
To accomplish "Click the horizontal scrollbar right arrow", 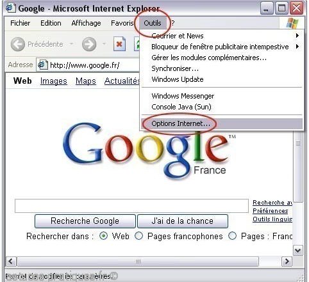I will [x=287, y=261].
